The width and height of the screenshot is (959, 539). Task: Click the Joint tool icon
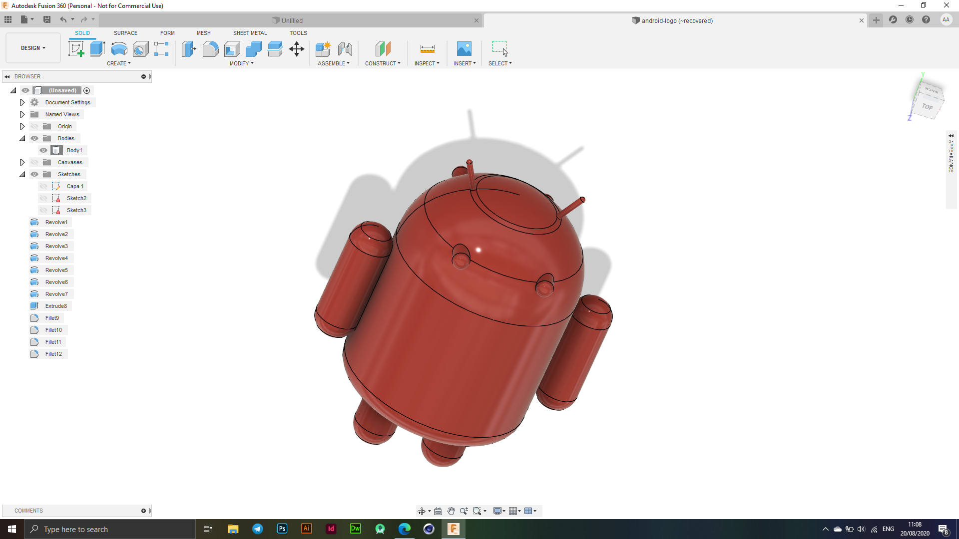pos(345,49)
